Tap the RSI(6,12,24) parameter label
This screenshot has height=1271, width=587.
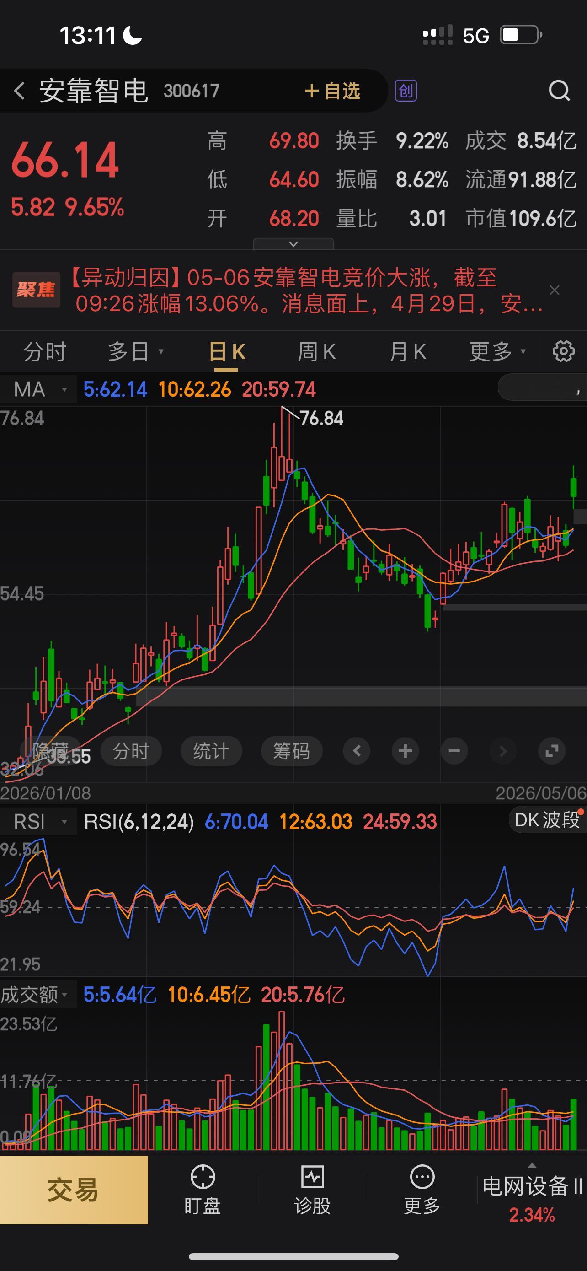[139, 822]
